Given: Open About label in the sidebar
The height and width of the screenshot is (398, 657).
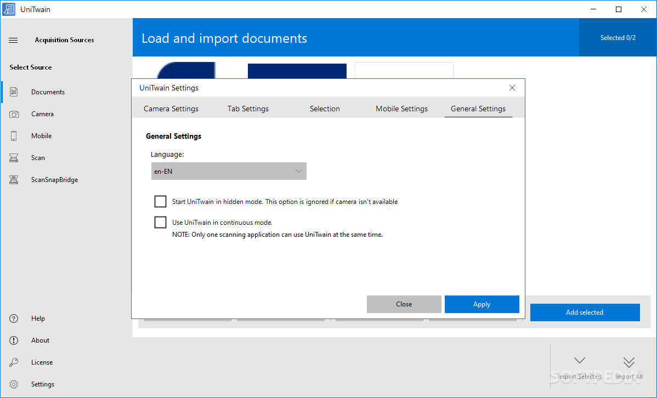Looking at the screenshot, I should tap(40, 340).
